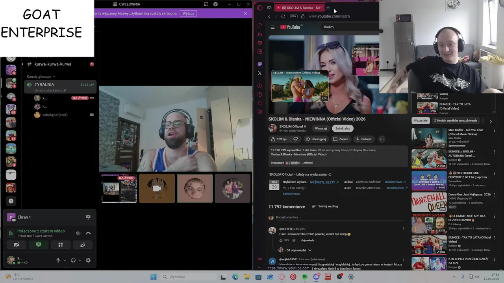The width and height of the screenshot is (504, 283).
Task: Open Opera sidebar settings gear
Action: coord(259,112)
